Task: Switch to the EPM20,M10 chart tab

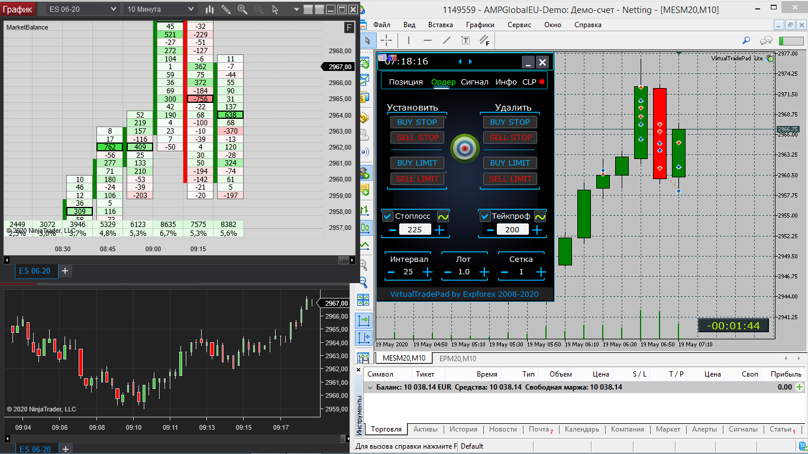Action: coord(458,358)
